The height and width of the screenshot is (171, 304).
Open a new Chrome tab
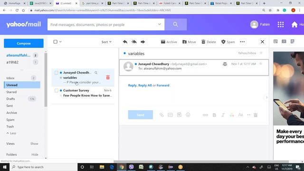(x=264, y=3)
